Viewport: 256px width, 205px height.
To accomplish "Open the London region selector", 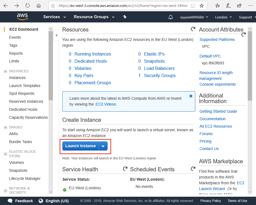I will [x=223, y=17].
